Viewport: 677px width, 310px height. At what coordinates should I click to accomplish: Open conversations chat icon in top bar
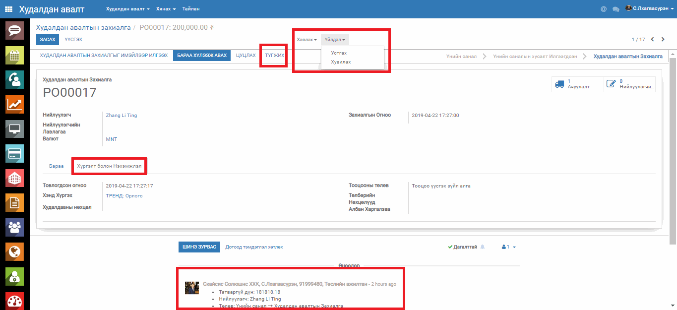[x=616, y=9]
